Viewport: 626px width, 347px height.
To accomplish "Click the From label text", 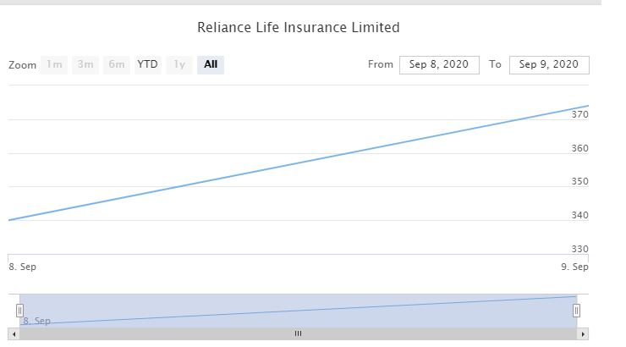I will pos(381,64).
